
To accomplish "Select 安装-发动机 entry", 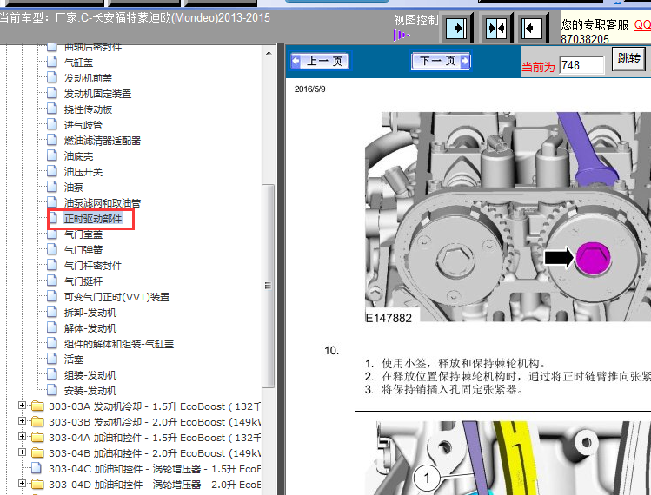I will tap(90, 391).
